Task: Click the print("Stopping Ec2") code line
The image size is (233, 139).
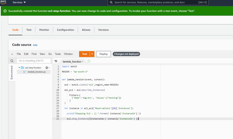Action: (x=104, y=114)
